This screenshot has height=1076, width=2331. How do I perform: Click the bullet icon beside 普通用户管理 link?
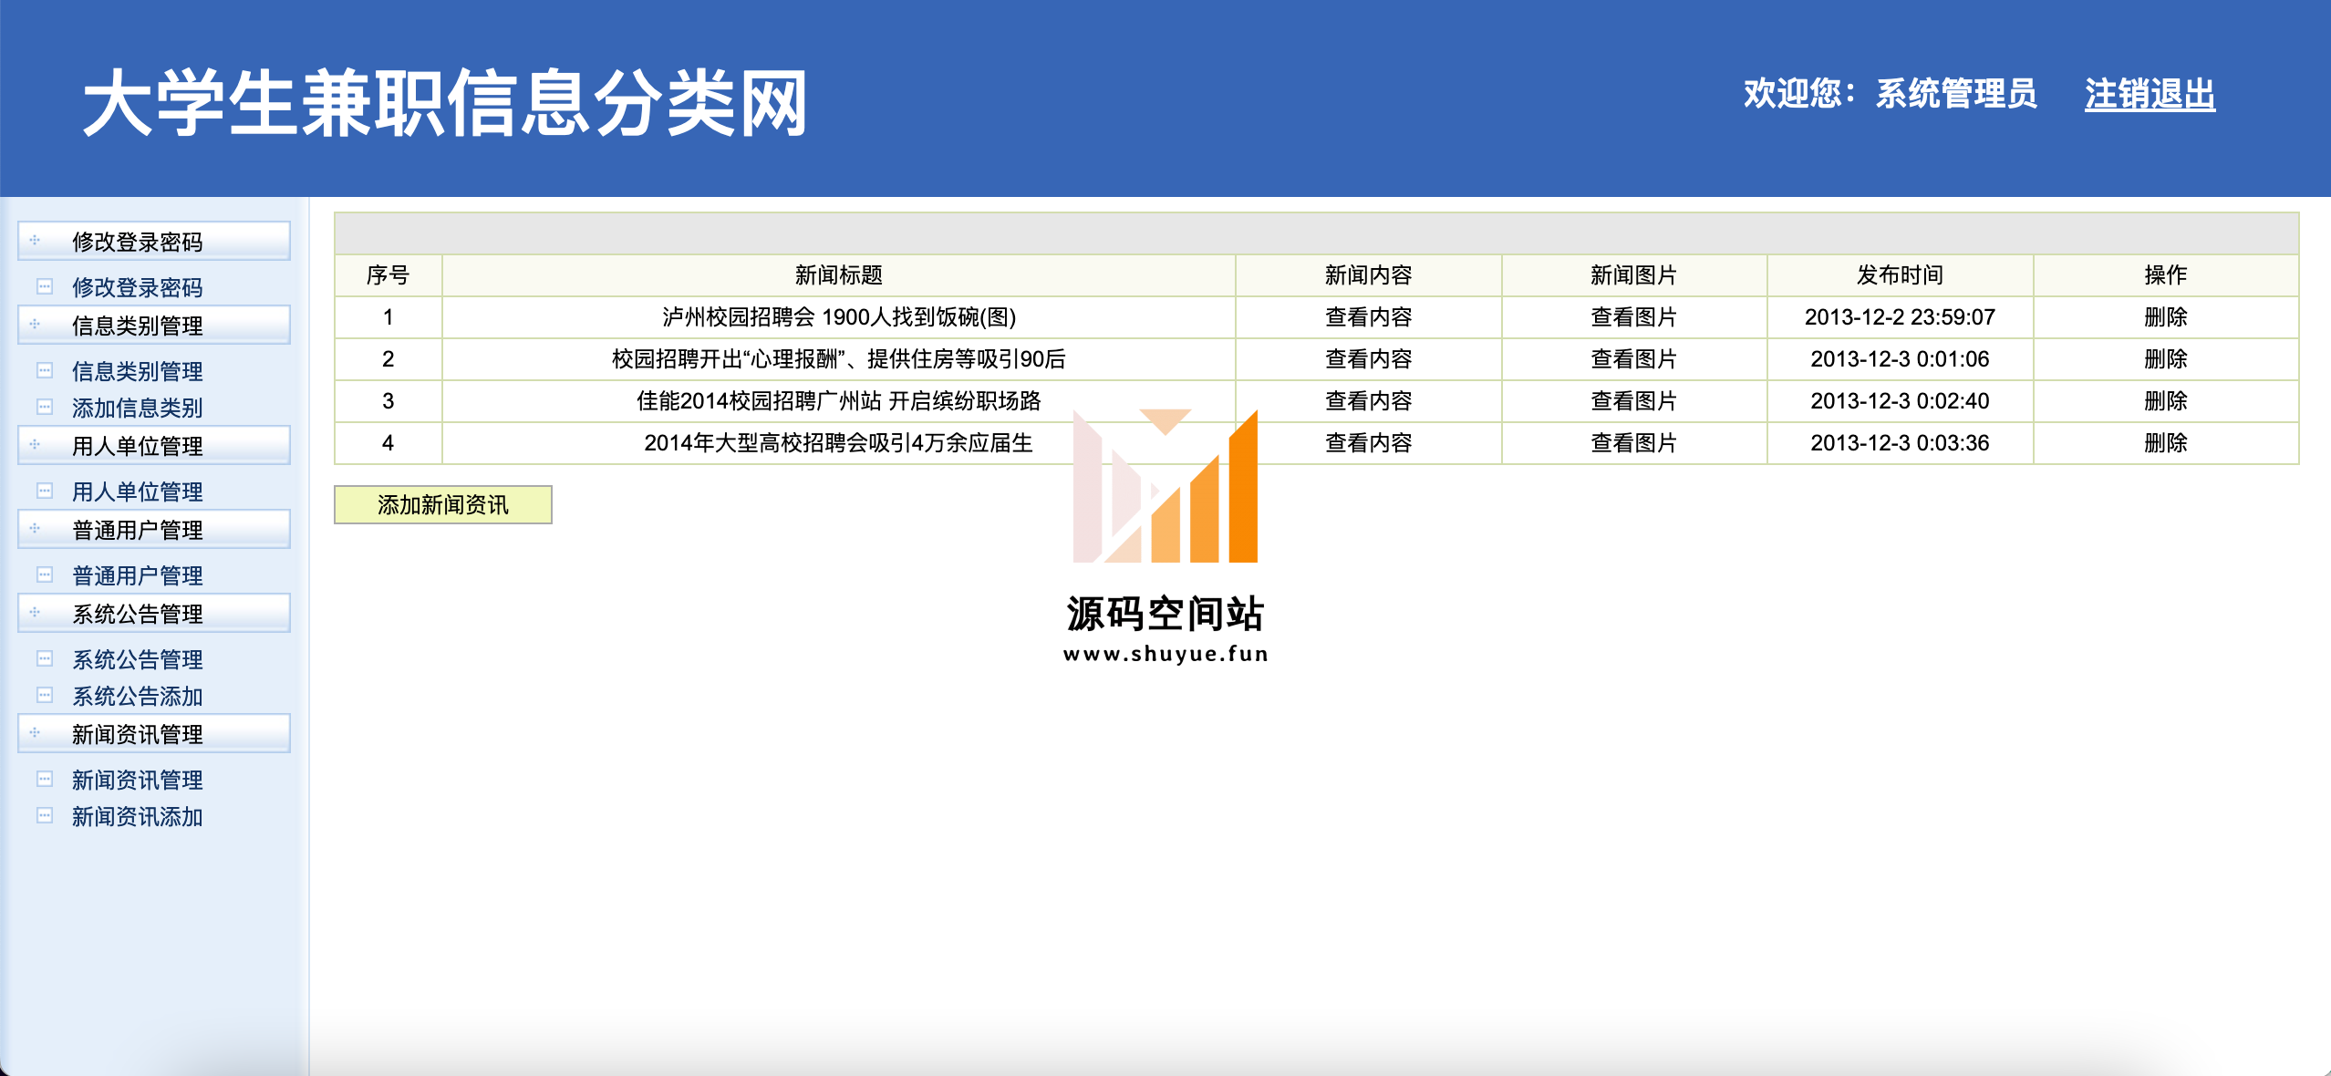click(x=45, y=574)
